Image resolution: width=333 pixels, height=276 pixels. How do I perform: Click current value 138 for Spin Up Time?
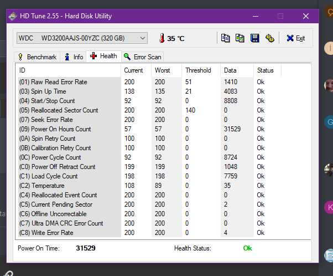coord(129,91)
